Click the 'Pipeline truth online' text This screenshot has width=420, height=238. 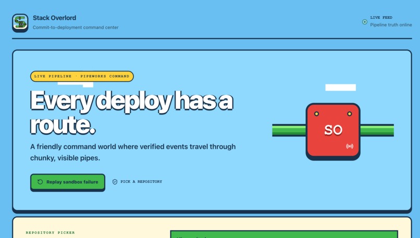click(391, 24)
